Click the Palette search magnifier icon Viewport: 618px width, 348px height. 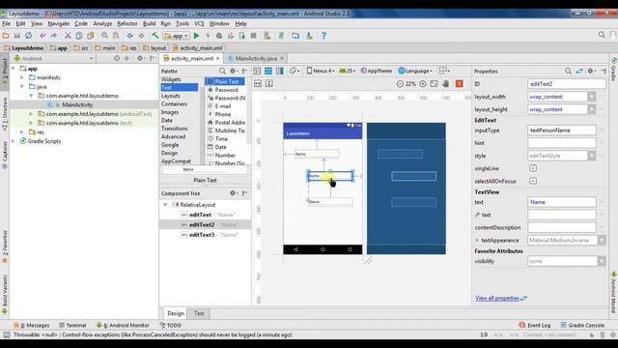pos(222,71)
